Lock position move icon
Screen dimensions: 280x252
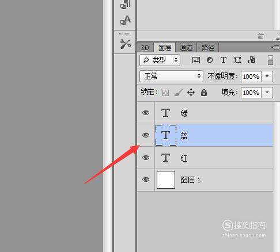(191, 93)
